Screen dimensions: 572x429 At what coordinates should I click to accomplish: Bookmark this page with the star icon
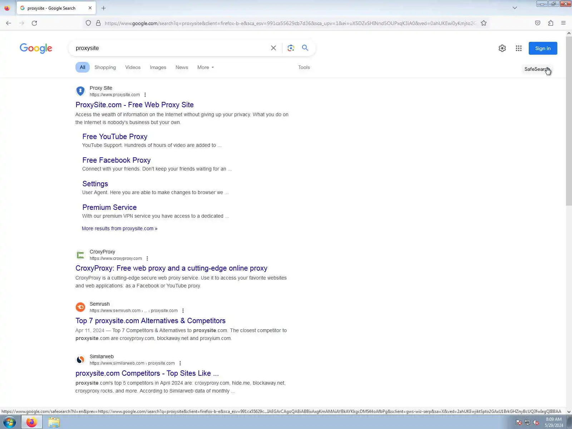[x=484, y=23]
